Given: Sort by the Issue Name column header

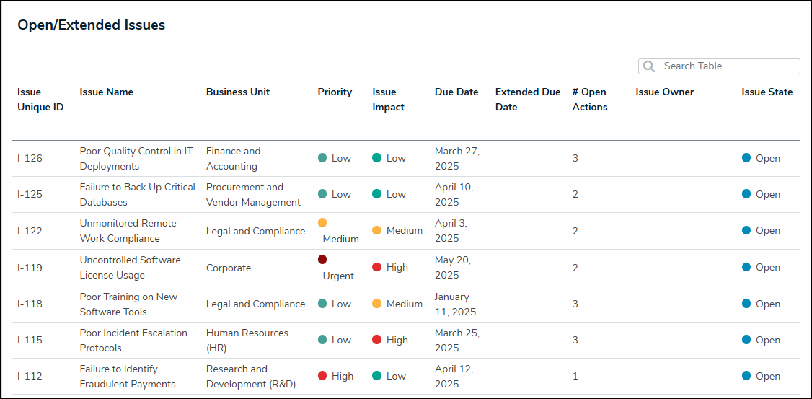Looking at the screenshot, I should tap(106, 92).
